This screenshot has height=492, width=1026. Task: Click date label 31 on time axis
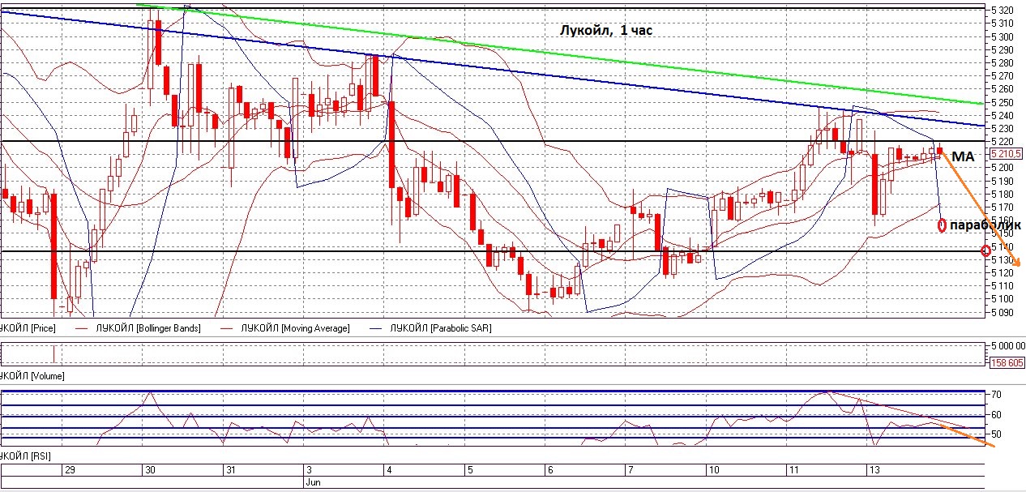coord(232,470)
